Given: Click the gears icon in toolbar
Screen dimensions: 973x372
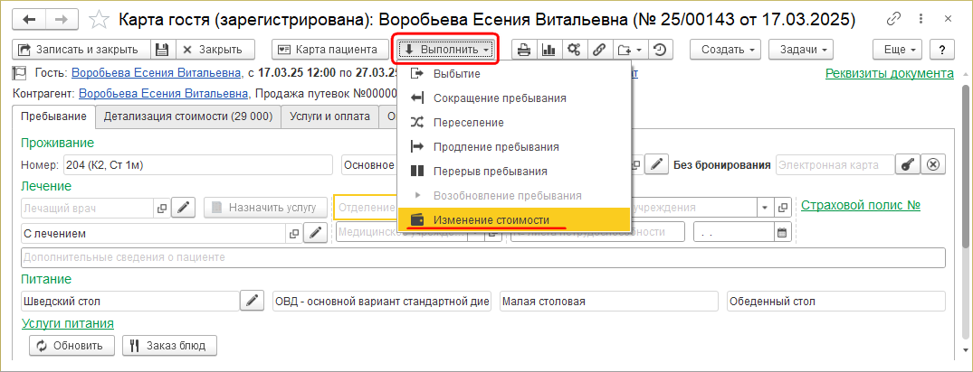Looking at the screenshot, I should [575, 50].
